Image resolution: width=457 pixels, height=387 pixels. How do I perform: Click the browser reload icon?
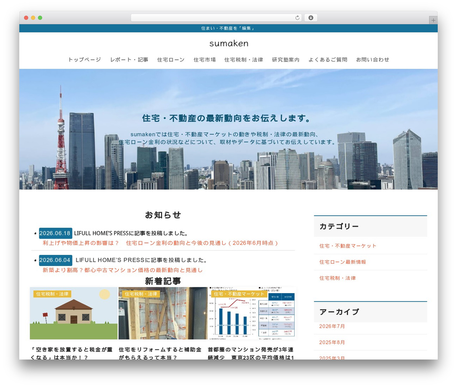click(x=297, y=18)
